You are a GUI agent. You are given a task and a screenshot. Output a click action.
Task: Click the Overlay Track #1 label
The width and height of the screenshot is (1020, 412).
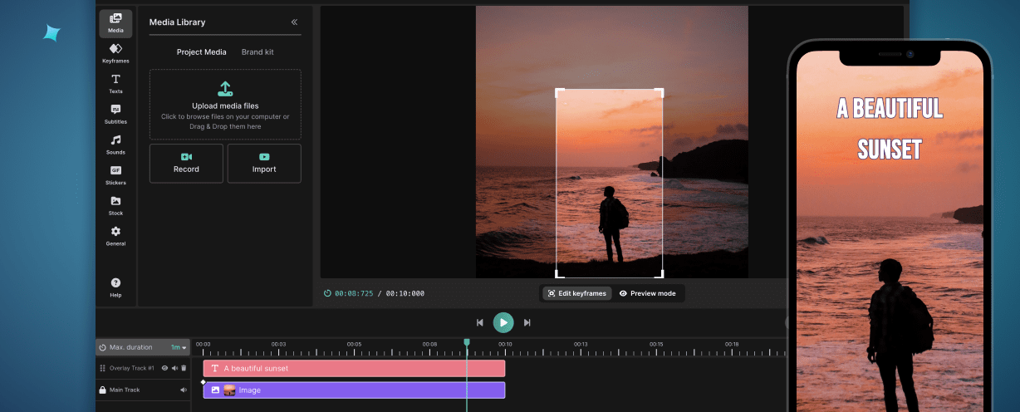132,368
